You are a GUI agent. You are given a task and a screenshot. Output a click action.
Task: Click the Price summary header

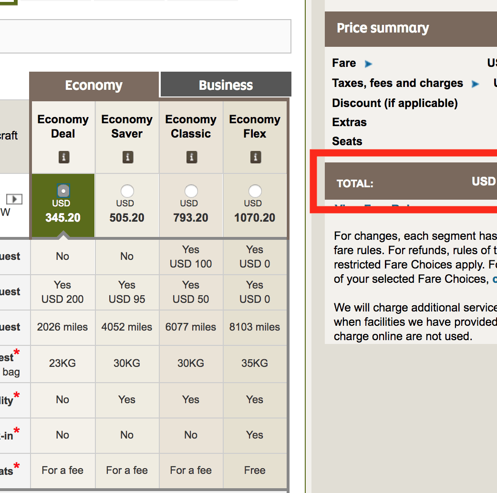(x=410, y=28)
